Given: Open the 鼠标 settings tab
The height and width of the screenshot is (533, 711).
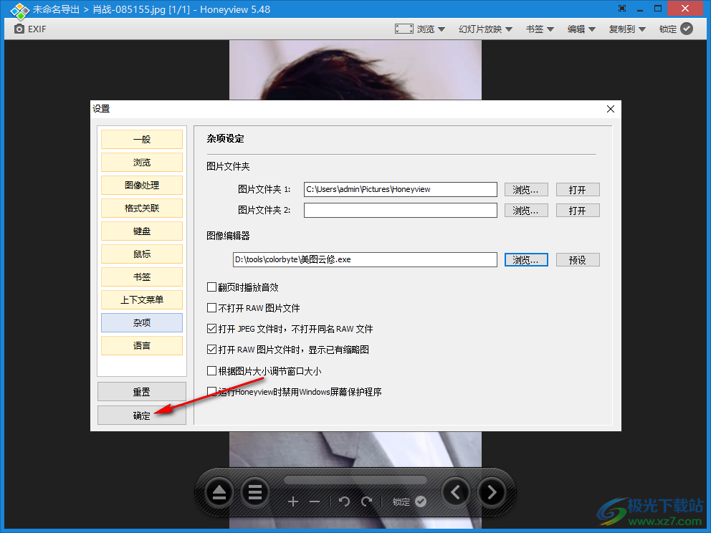Looking at the screenshot, I should (x=142, y=254).
